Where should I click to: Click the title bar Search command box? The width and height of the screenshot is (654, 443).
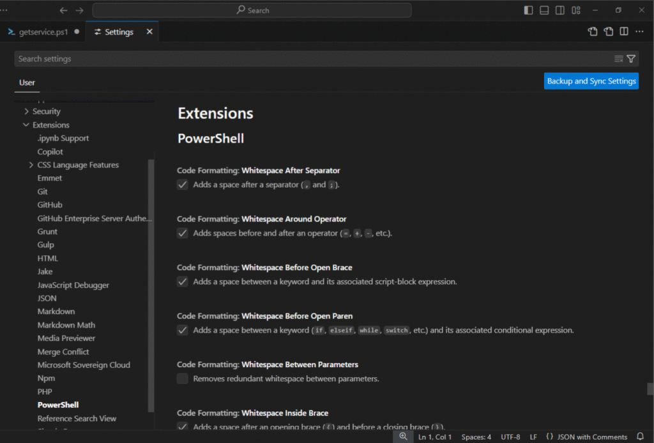252,10
